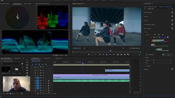Select the Pen tool
The height and width of the screenshot is (98, 175).
click(x=27, y=73)
